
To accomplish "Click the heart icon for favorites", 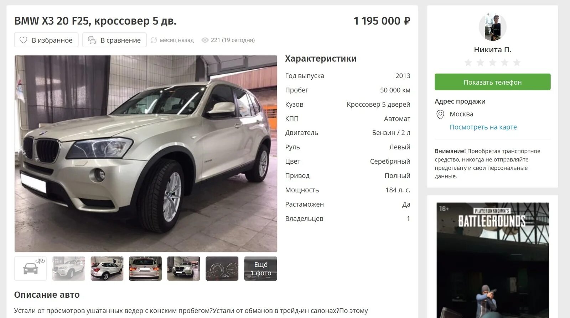I will click(23, 40).
